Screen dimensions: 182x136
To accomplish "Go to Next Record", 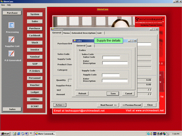I will pyautogui.click(x=108, y=105).
